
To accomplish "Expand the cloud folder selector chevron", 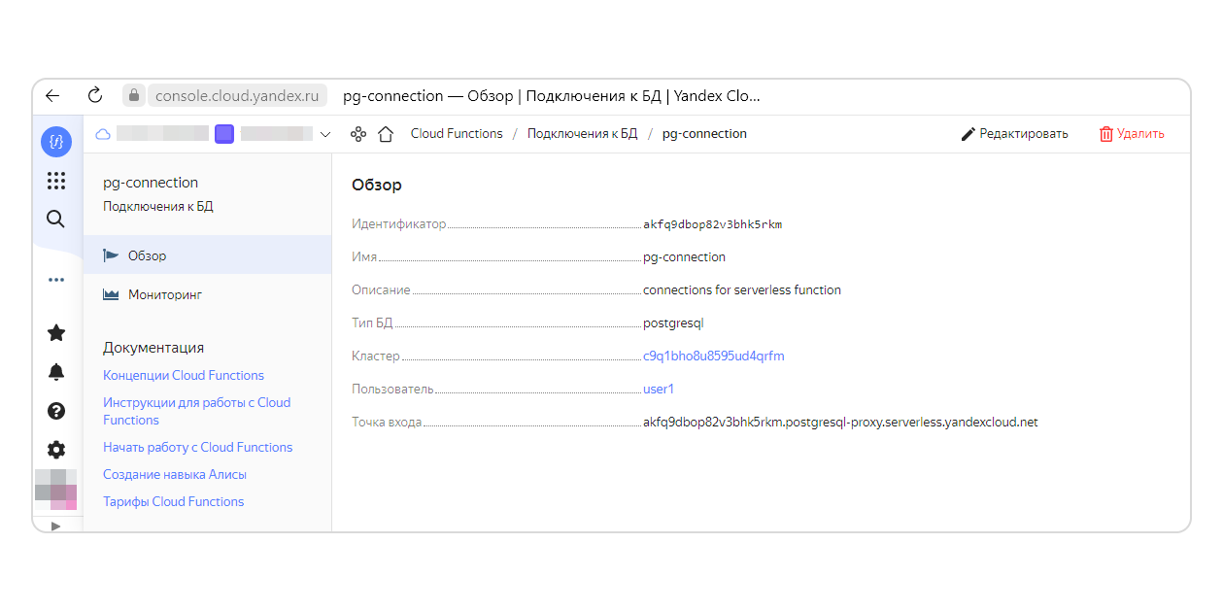I will [325, 134].
